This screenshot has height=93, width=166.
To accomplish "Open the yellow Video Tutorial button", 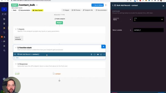I will (38, 10).
